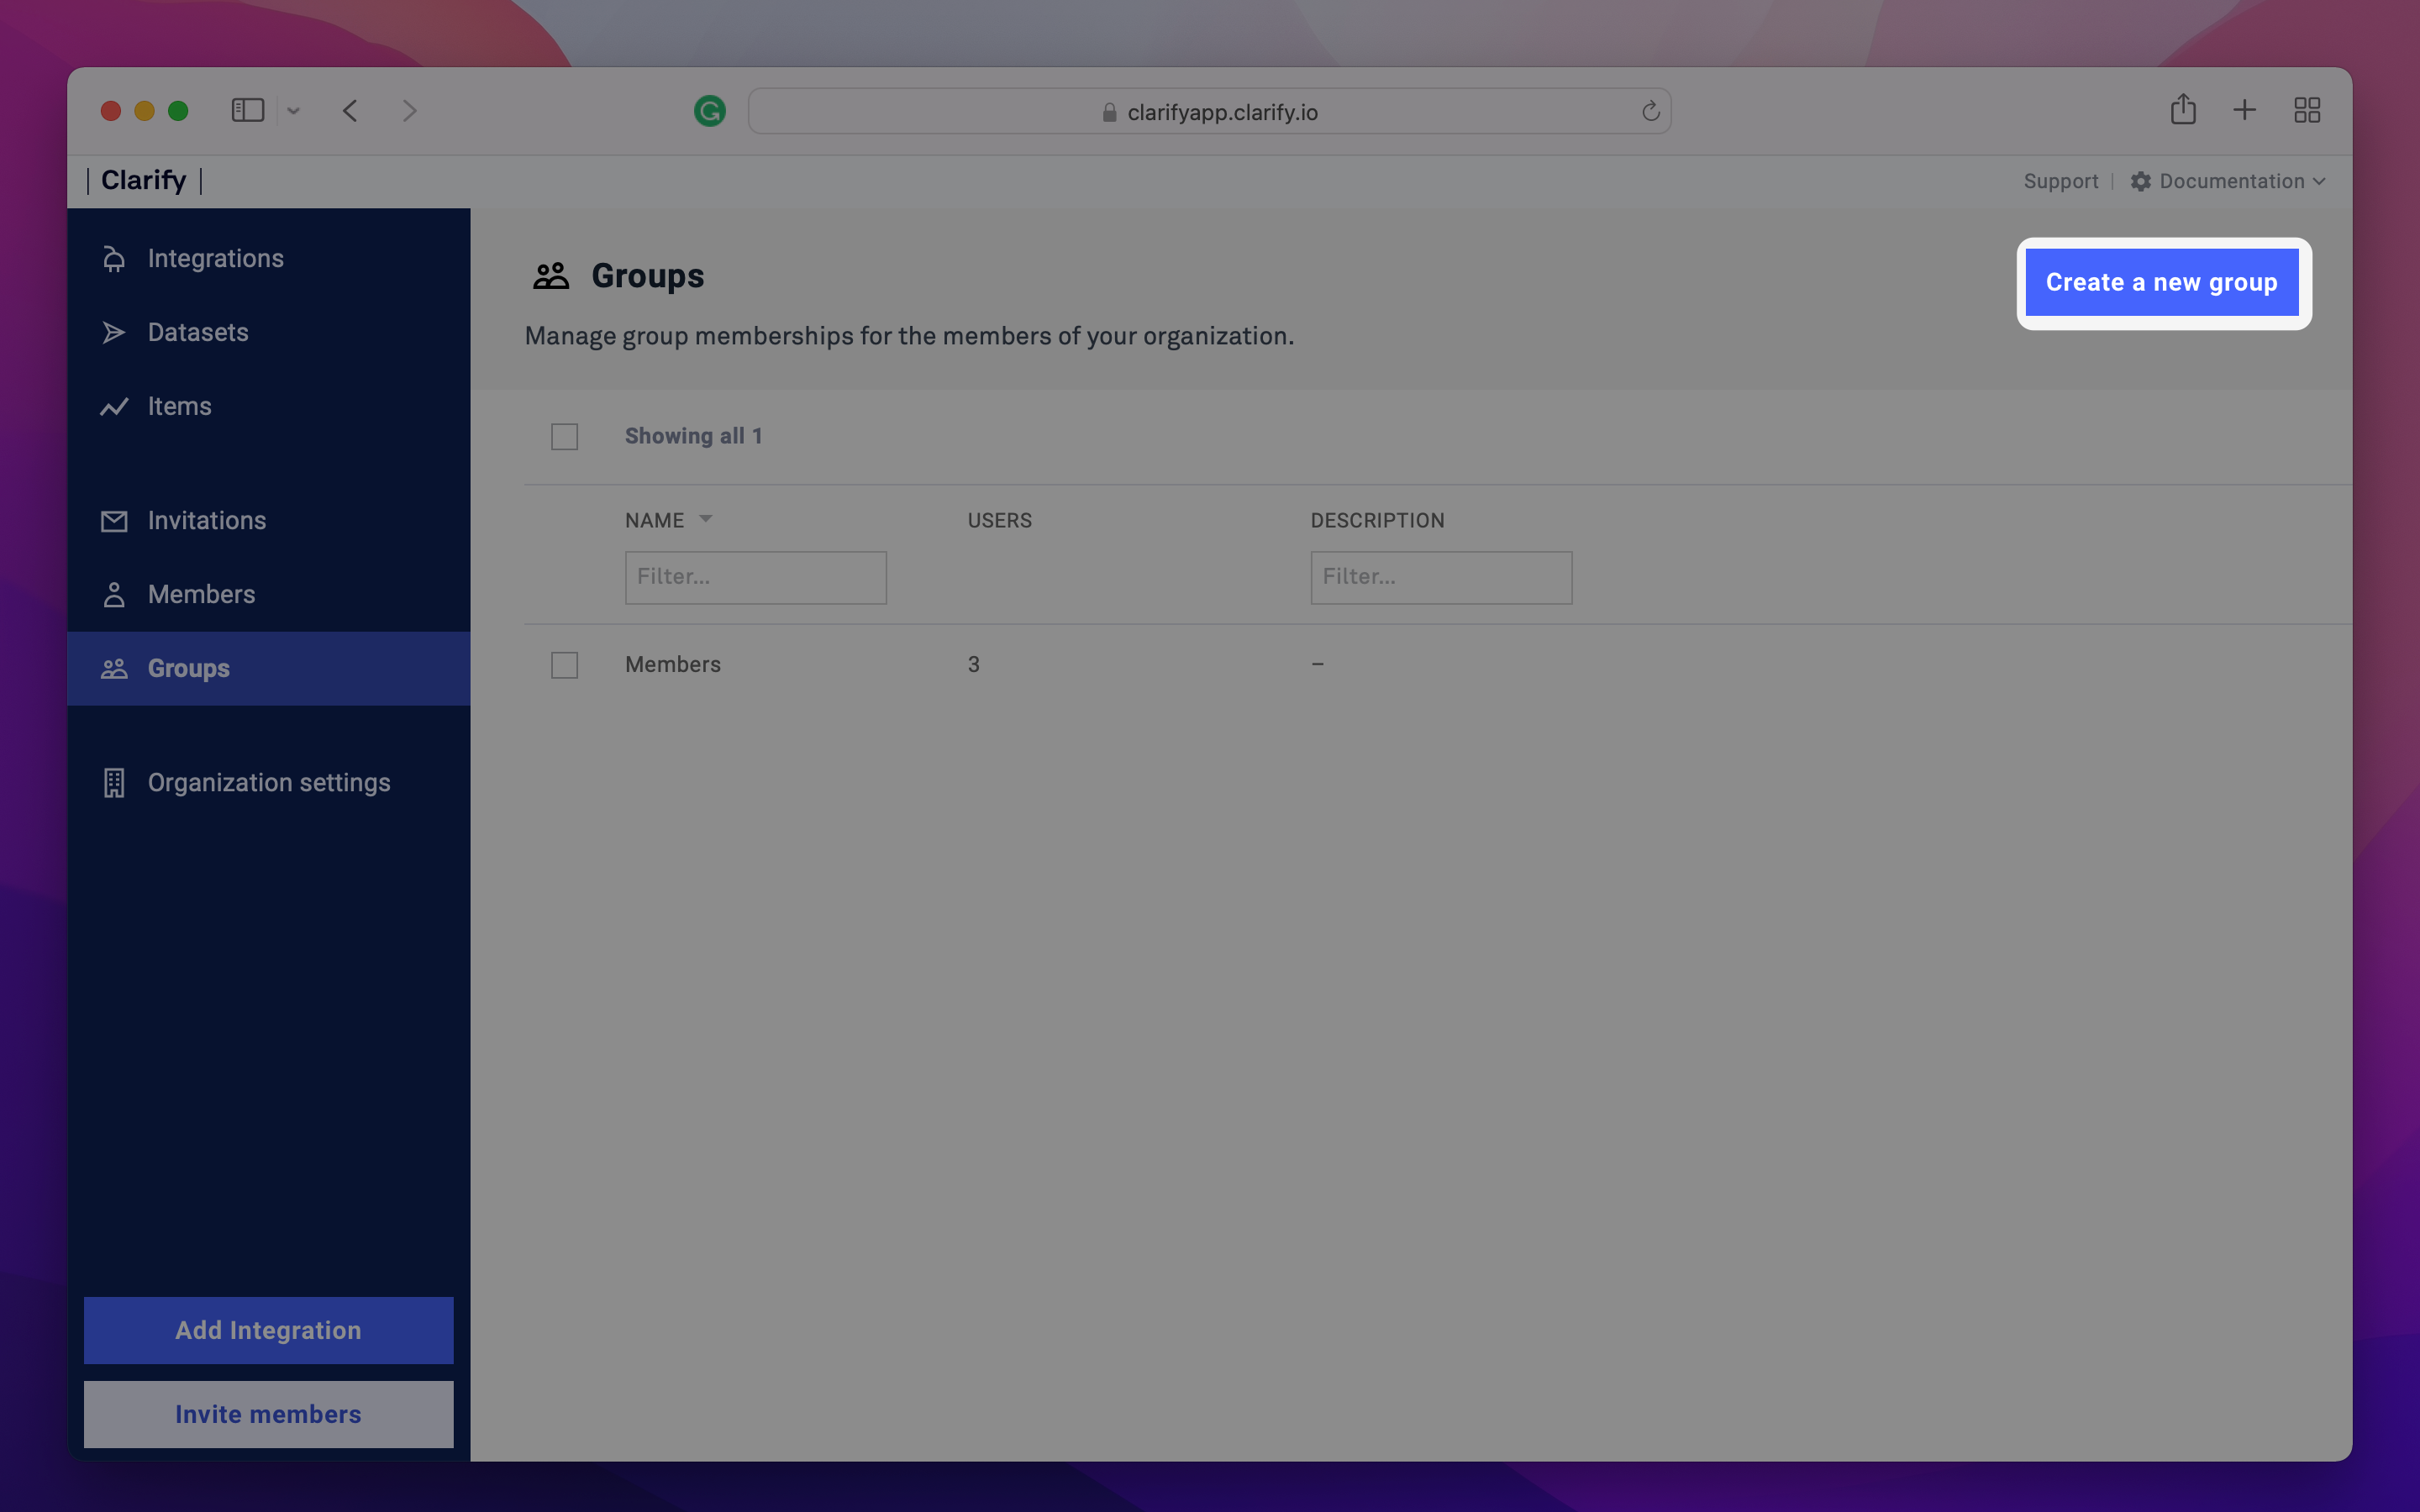Go back with the back arrow

(x=350, y=110)
